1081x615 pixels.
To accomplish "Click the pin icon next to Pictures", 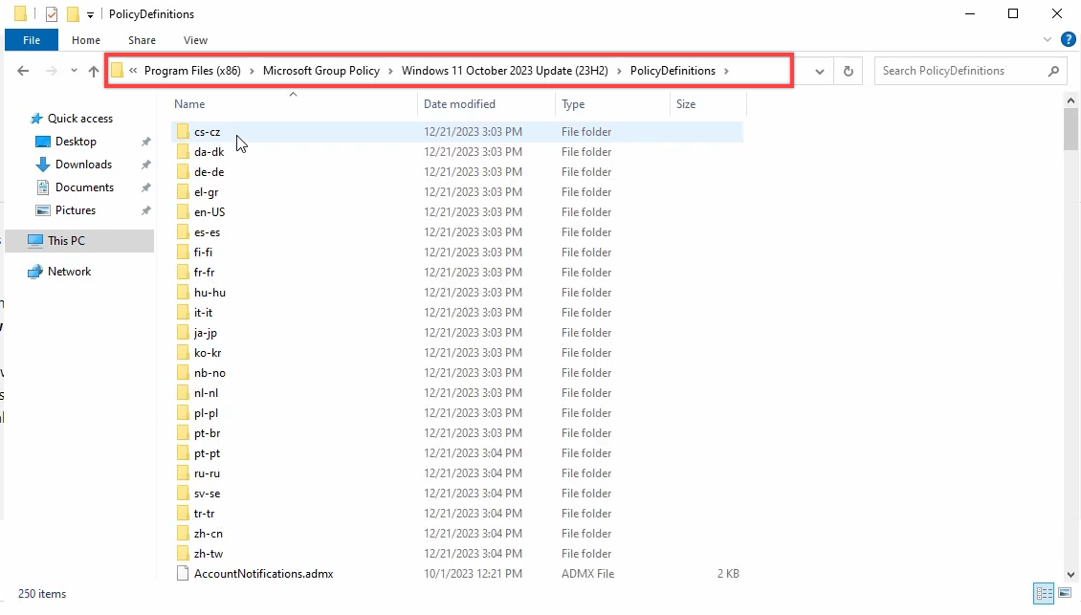I will (x=146, y=210).
